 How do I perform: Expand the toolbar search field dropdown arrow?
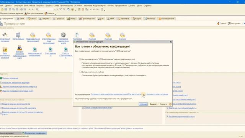click(55, 9)
